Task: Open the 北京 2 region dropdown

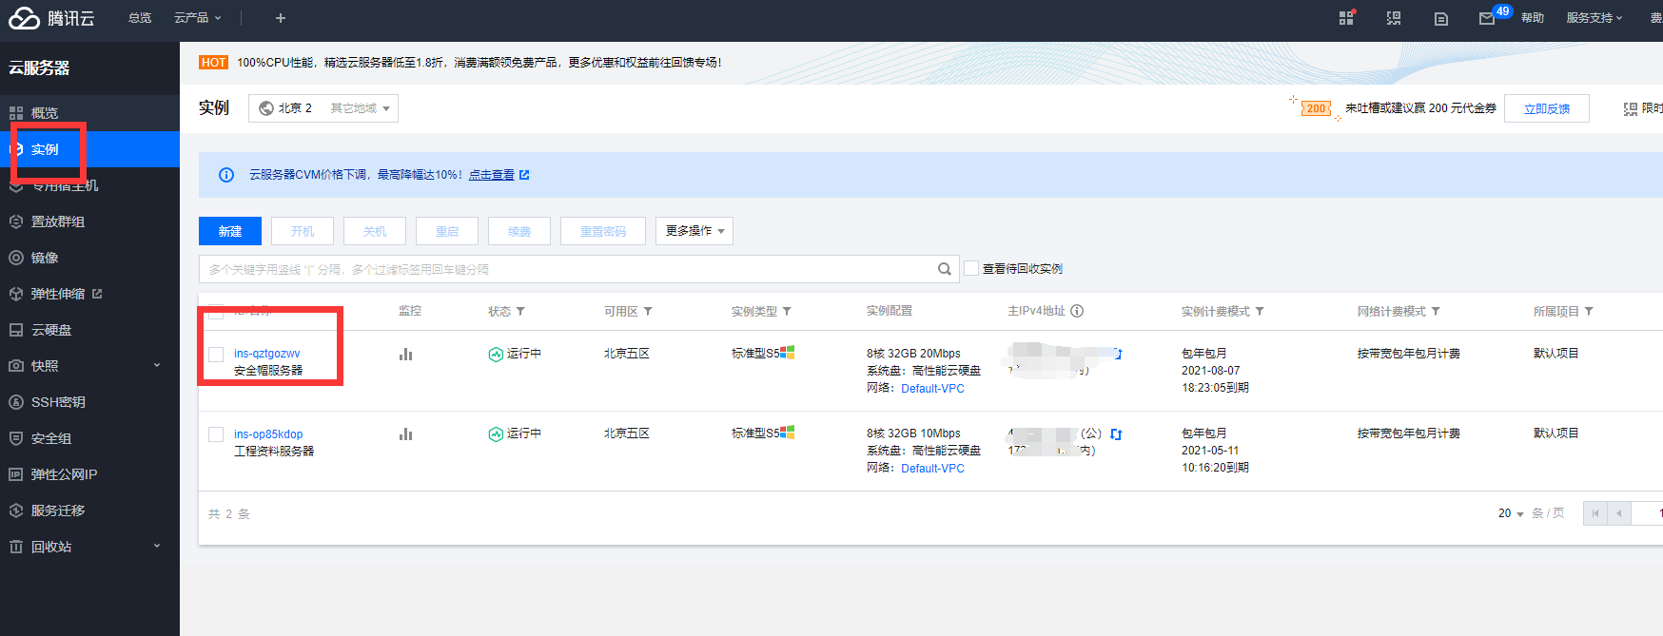Action: tap(323, 108)
